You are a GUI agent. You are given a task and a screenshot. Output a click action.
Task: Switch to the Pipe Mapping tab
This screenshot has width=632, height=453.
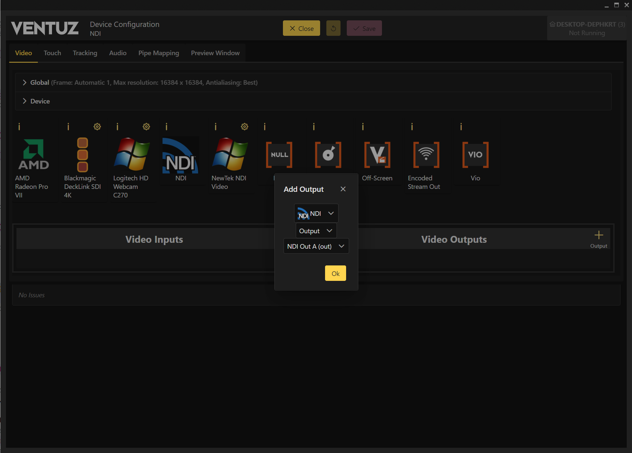point(159,53)
